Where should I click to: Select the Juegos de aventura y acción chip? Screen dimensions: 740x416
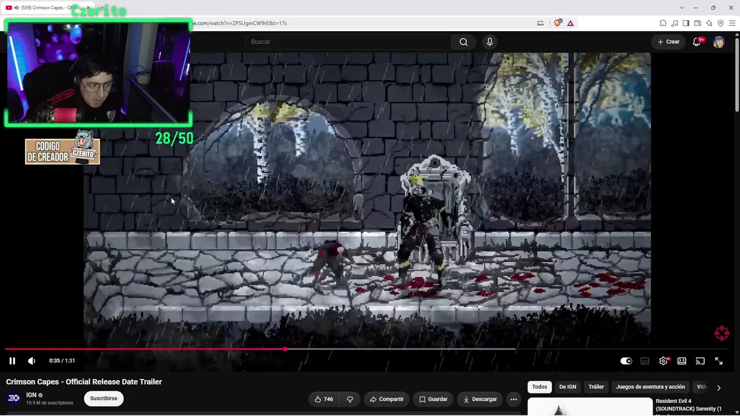point(650,387)
